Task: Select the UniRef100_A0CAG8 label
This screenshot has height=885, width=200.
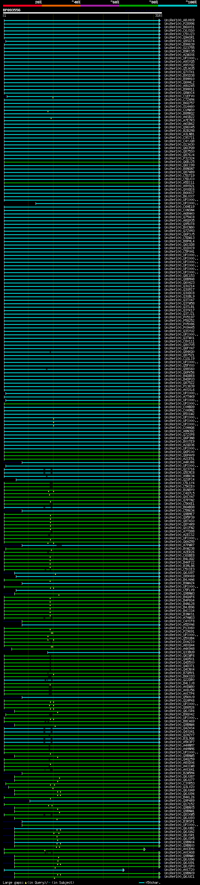Action: pos(179,852)
